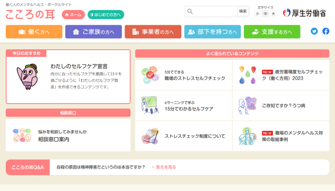Click the Twitter bird icon
335x191 pixels.
(x=314, y=31)
